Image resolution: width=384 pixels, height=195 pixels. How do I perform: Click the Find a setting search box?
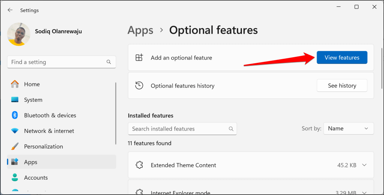[56, 62]
